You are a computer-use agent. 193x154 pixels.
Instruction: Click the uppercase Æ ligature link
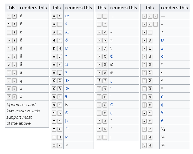tap(67, 32)
